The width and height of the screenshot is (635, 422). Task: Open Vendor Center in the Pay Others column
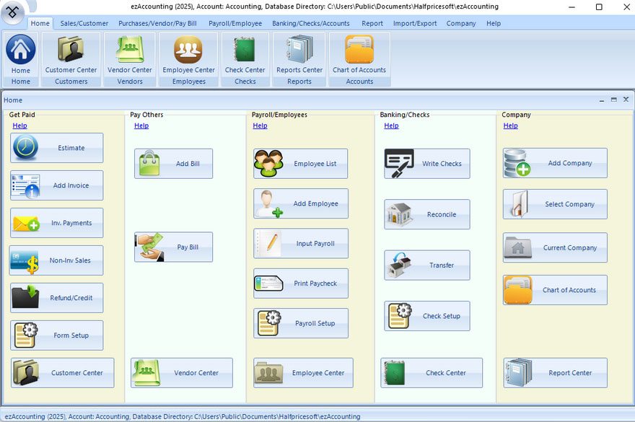pos(182,373)
